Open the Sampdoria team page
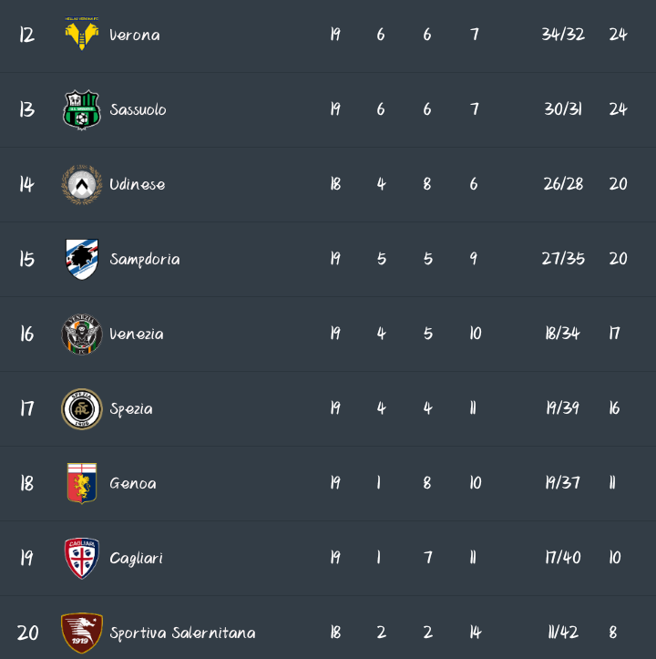 click(x=145, y=260)
